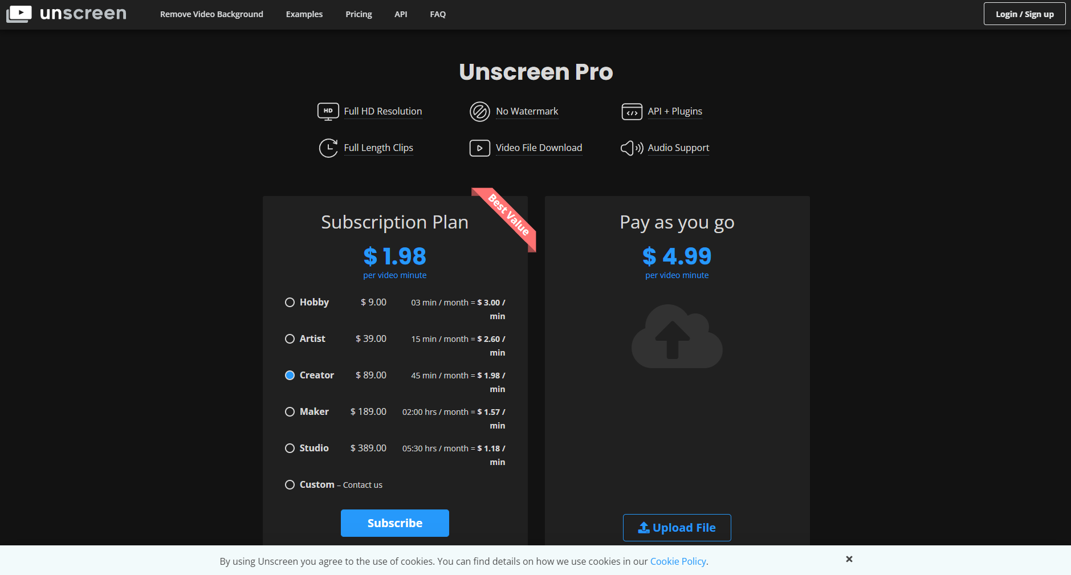Select the Maker plan radio button
Viewport: 1071px width, 575px height.
click(x=290, y=411)
